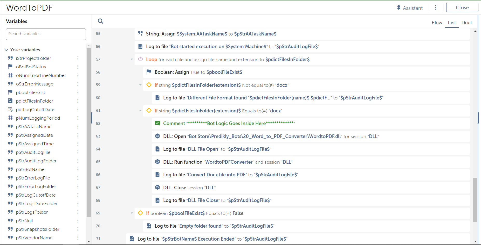Collapse the Your variables section

(x=6, y=50)
